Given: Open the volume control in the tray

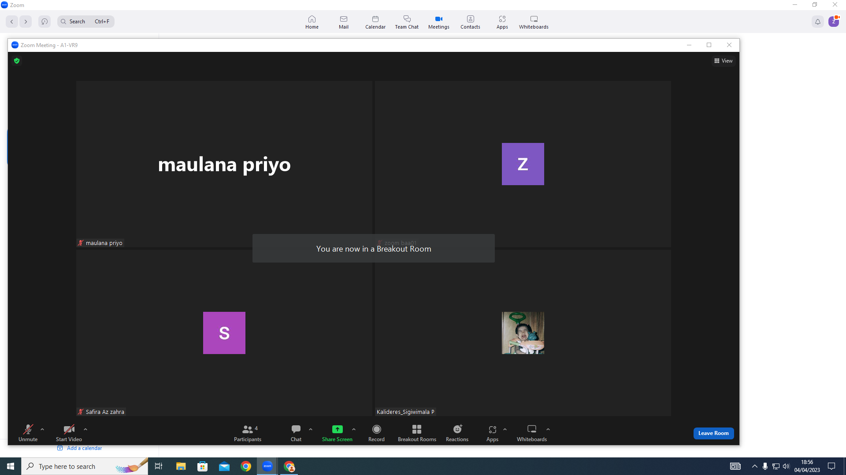Looking at the screenshot, I should (x=786, y=466).
